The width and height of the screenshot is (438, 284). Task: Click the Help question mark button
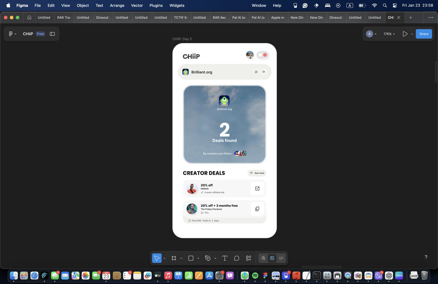426,257
